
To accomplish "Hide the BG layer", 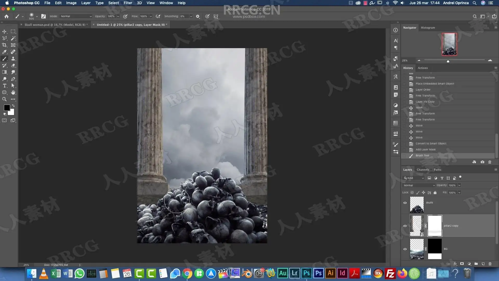I will 405,249.
